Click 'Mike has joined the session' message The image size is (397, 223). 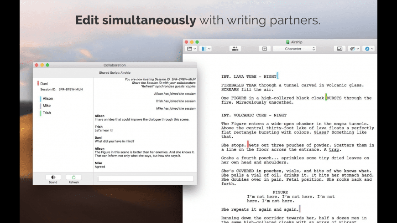176,109
